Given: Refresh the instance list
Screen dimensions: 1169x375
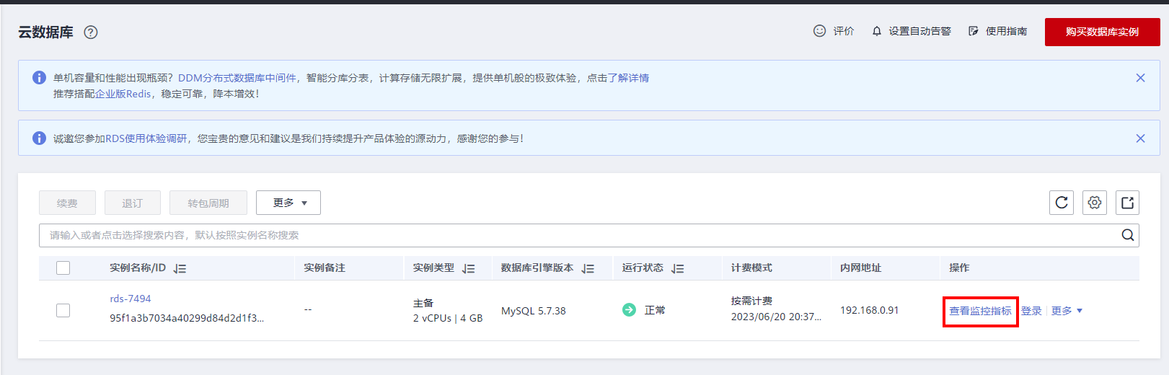Looking at the screenshot, I should pyautogui.click(x=1062, y=203).
